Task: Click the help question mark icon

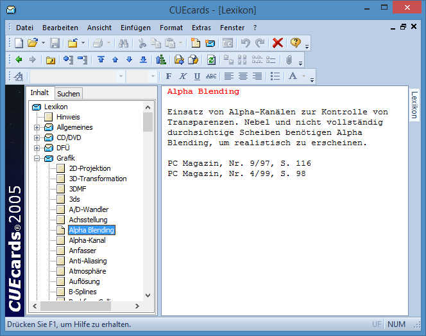Action: click(x=295, y=43)
